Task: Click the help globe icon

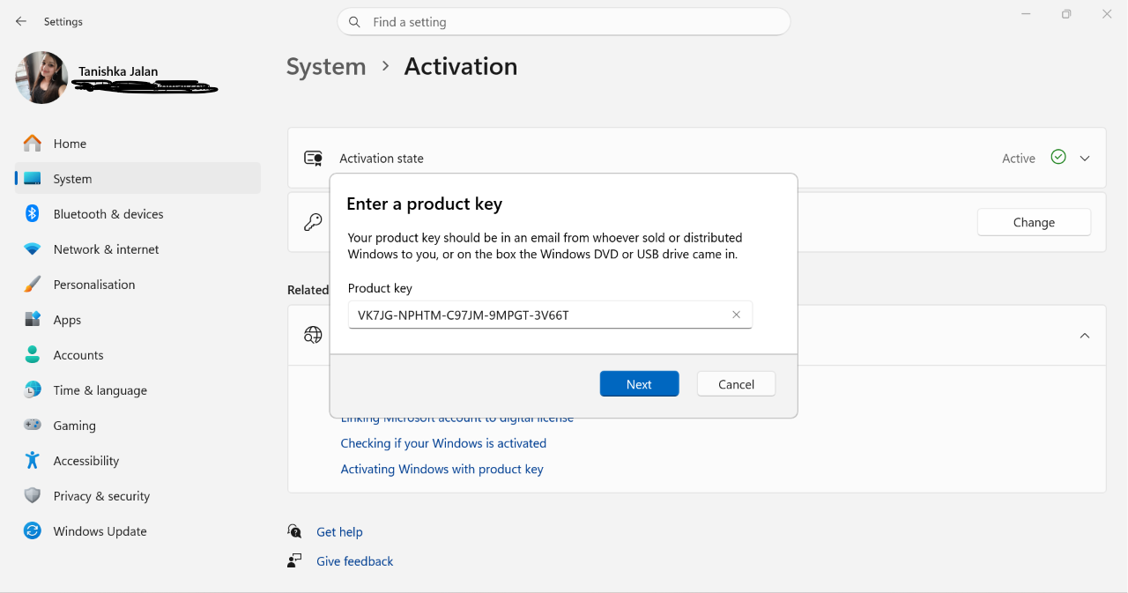Action: (313, 335)
